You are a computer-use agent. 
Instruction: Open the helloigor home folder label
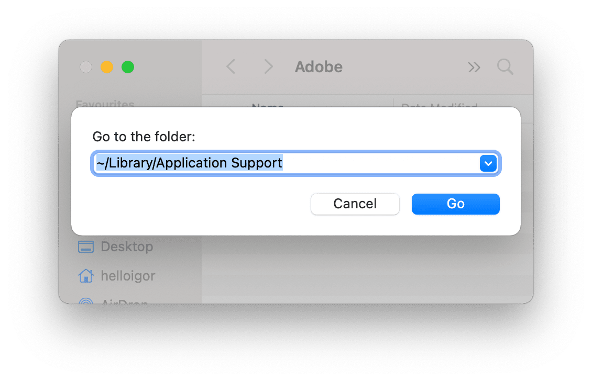click(x=128, y=275)
